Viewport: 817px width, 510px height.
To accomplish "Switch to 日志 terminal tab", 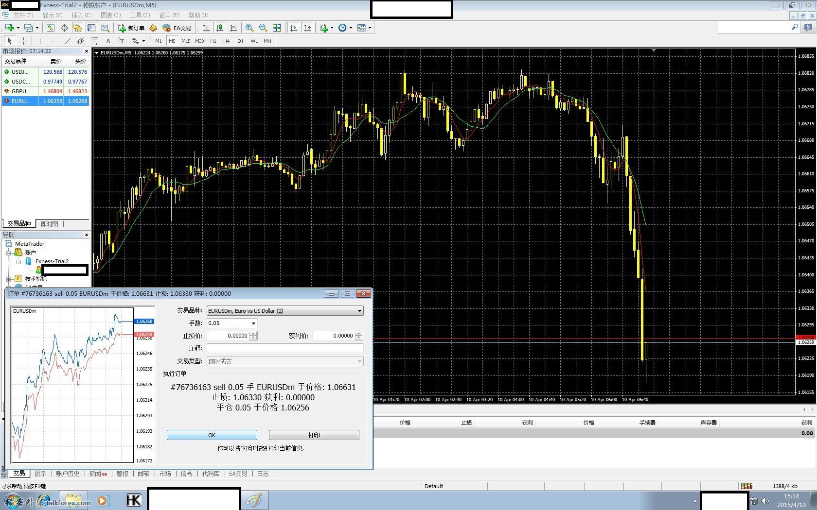I will (x=263, y=474).
